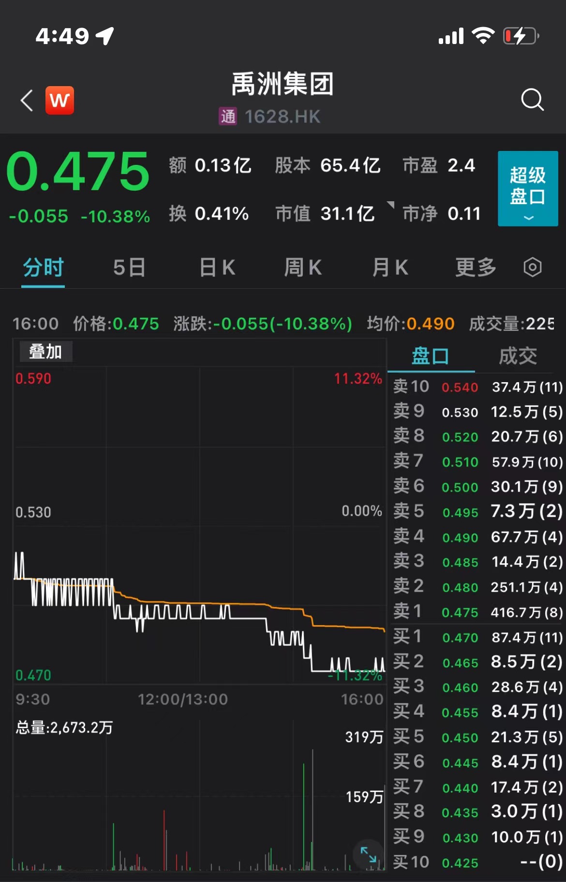Open the 更多 chart period menu

coord(476,267)
